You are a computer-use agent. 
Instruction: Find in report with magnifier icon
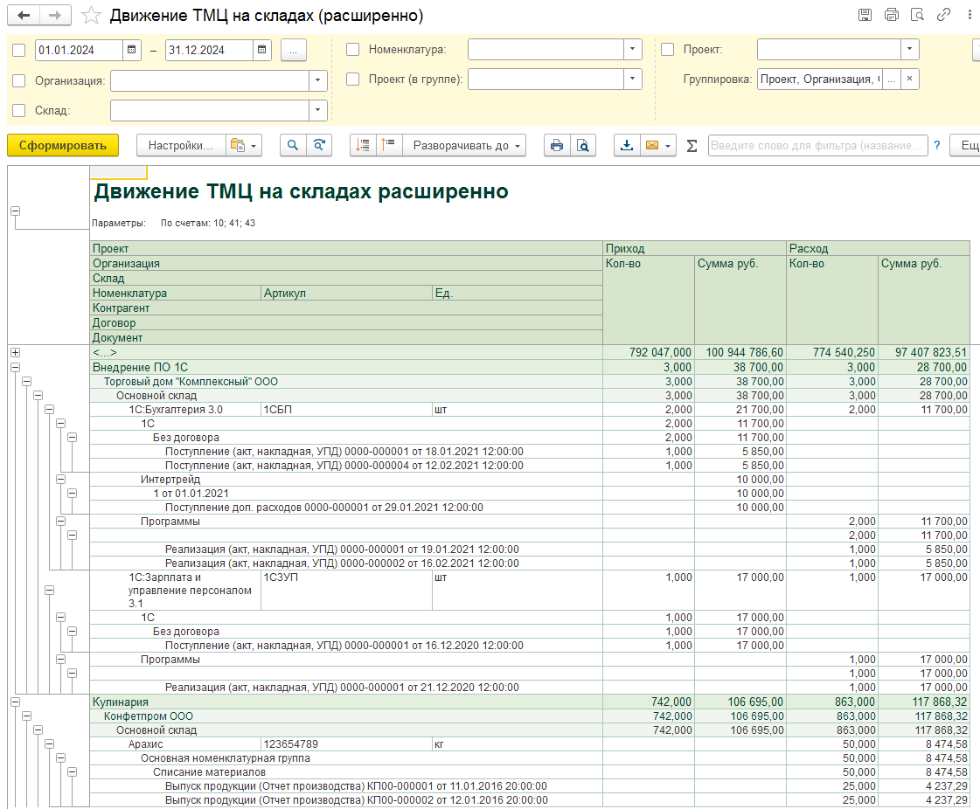point(293,146)
